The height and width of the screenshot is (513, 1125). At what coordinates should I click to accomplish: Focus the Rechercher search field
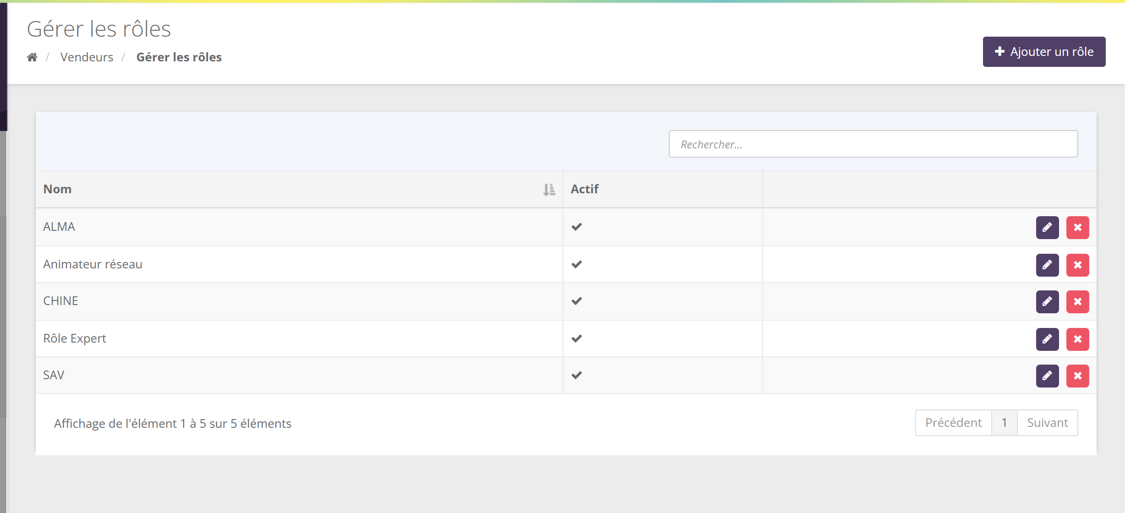(x=873, y=144)
